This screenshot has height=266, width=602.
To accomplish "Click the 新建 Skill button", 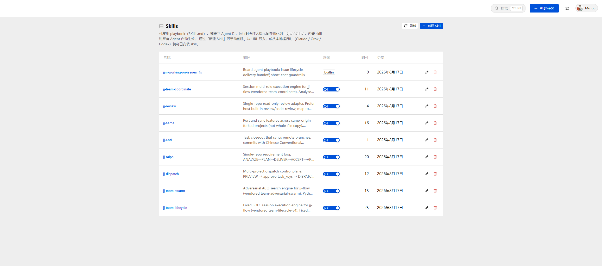I will [x=432, y=26].
